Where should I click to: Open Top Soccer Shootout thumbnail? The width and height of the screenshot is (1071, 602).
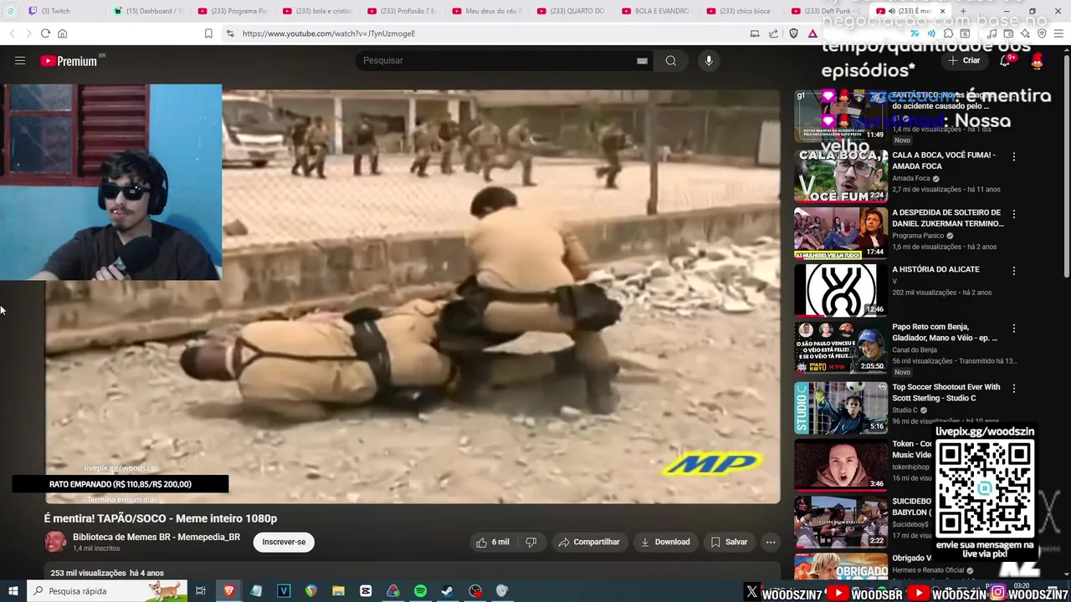point(841,408)
